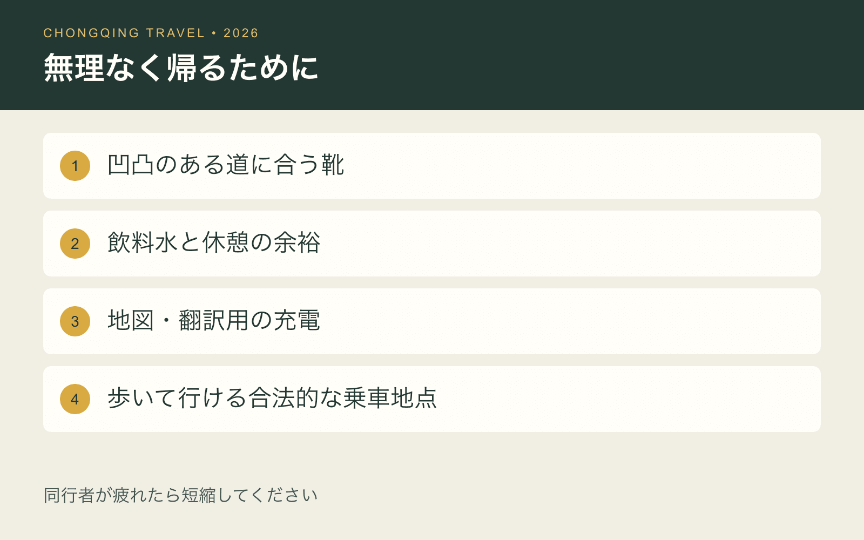
Task: Click the word 同行者 in the footer
Action: [x=69, y=495]
